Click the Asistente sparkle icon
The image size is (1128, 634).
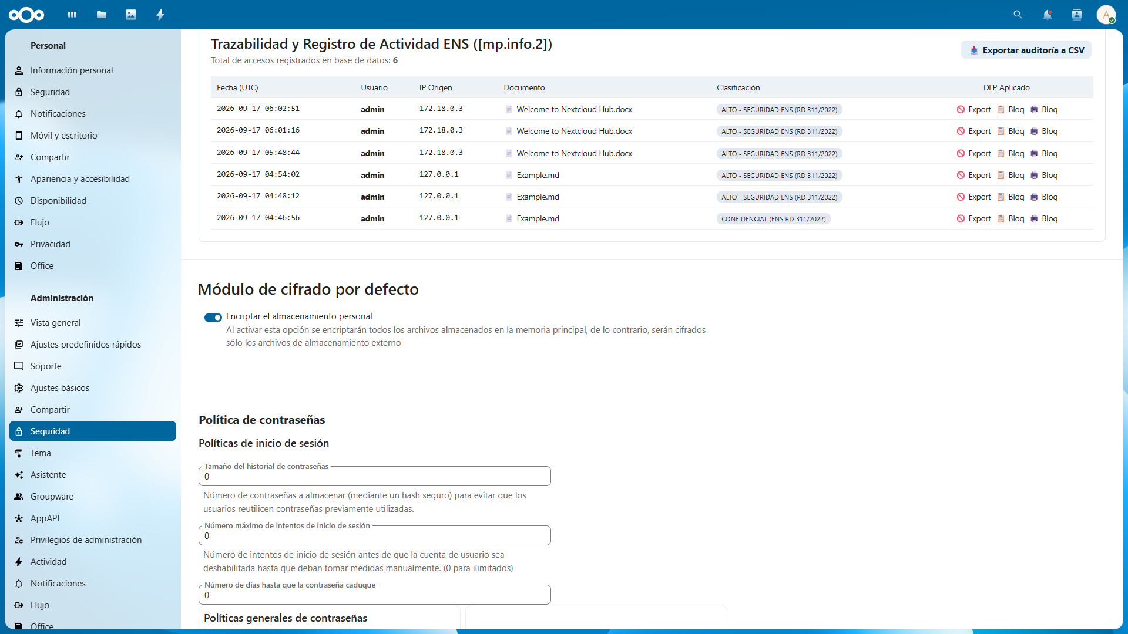(19, 475)
